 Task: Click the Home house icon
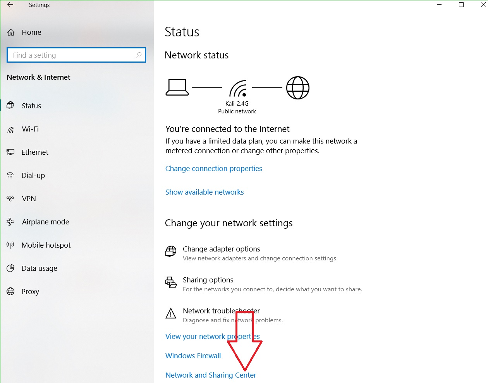(11, 32)
